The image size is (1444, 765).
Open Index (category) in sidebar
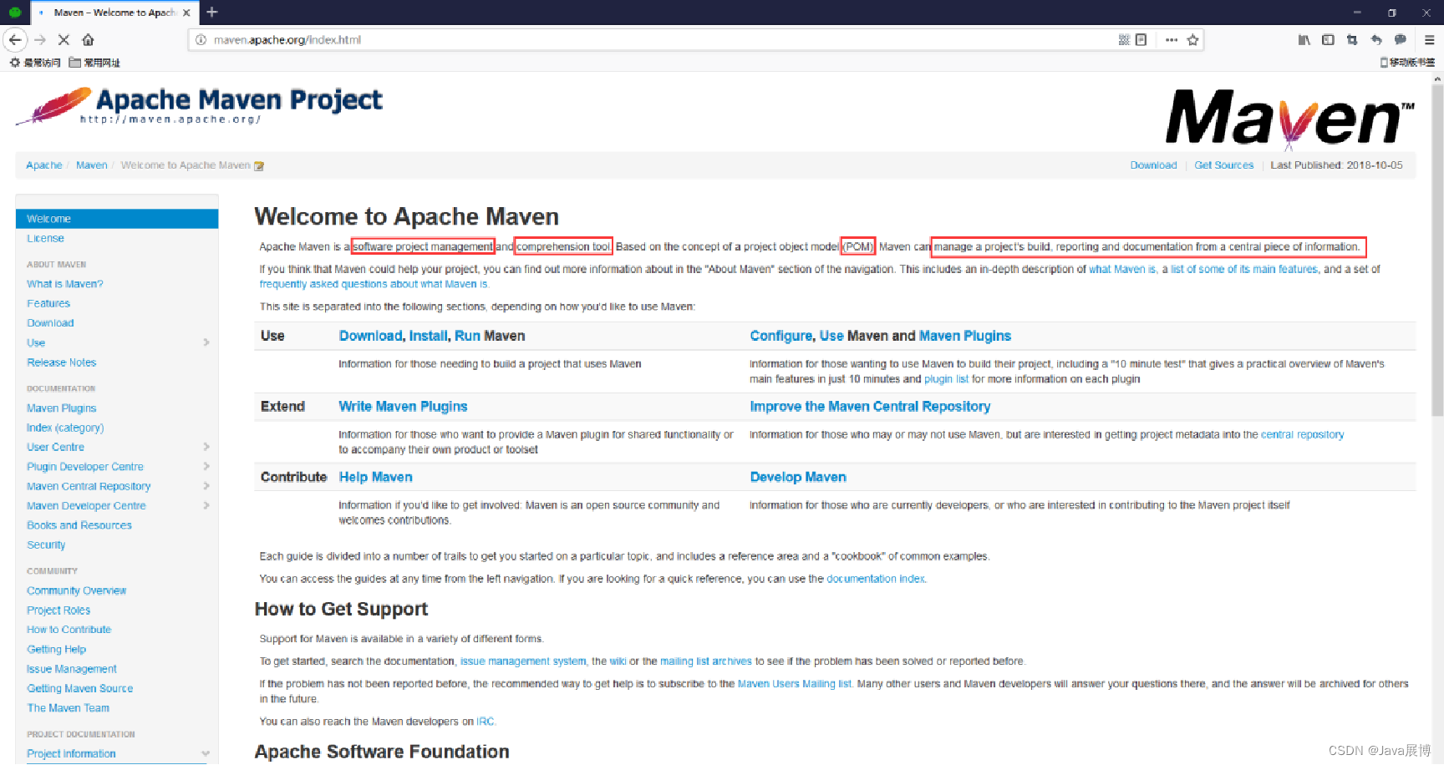tap(65, 428)
